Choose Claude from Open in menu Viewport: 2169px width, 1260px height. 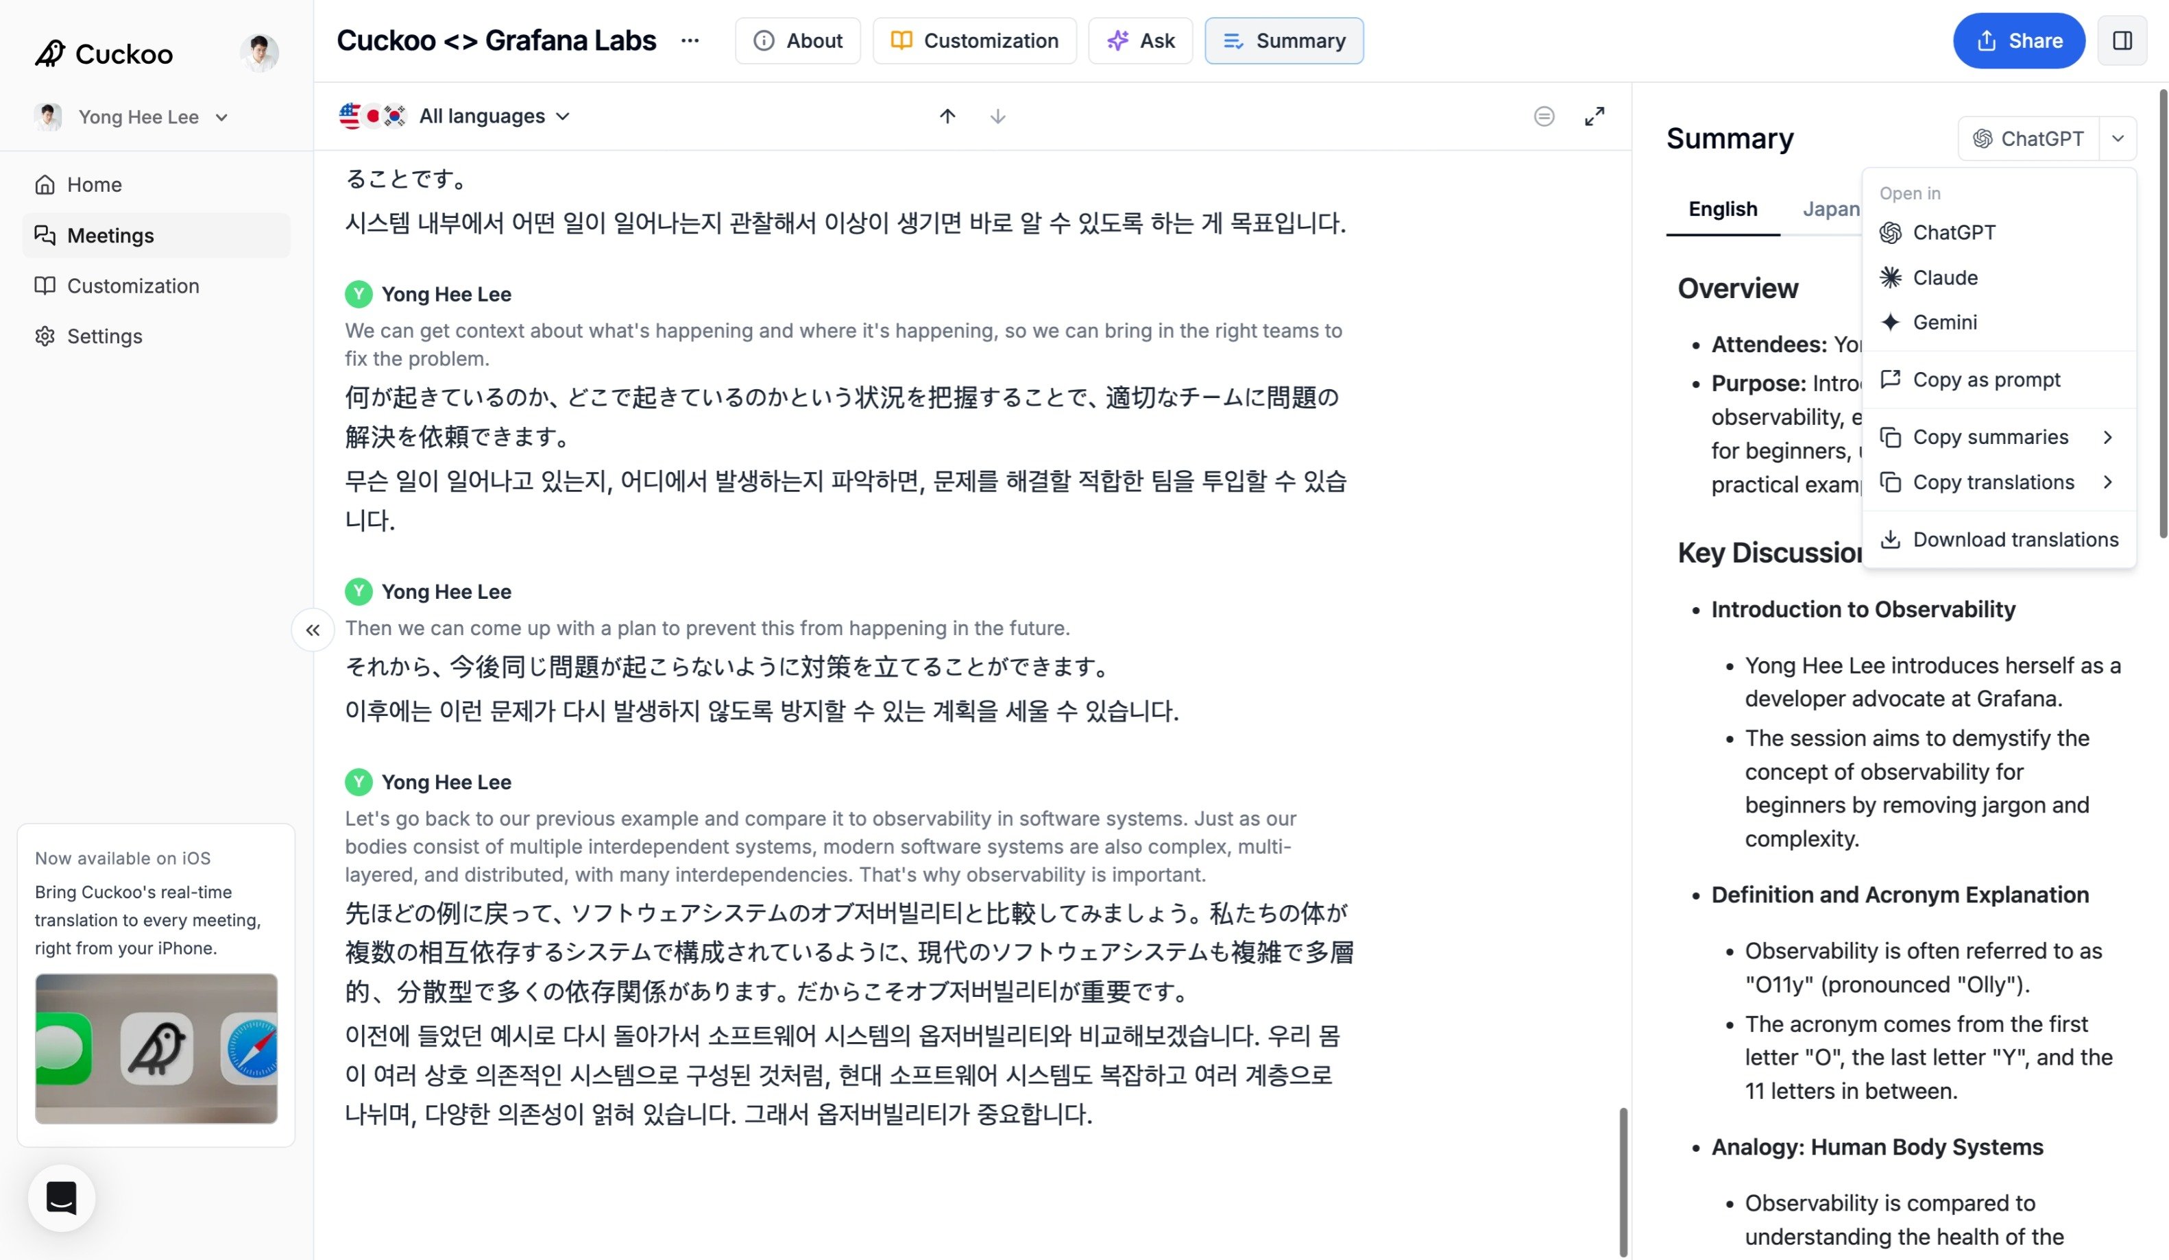(x=1998, y=277)
